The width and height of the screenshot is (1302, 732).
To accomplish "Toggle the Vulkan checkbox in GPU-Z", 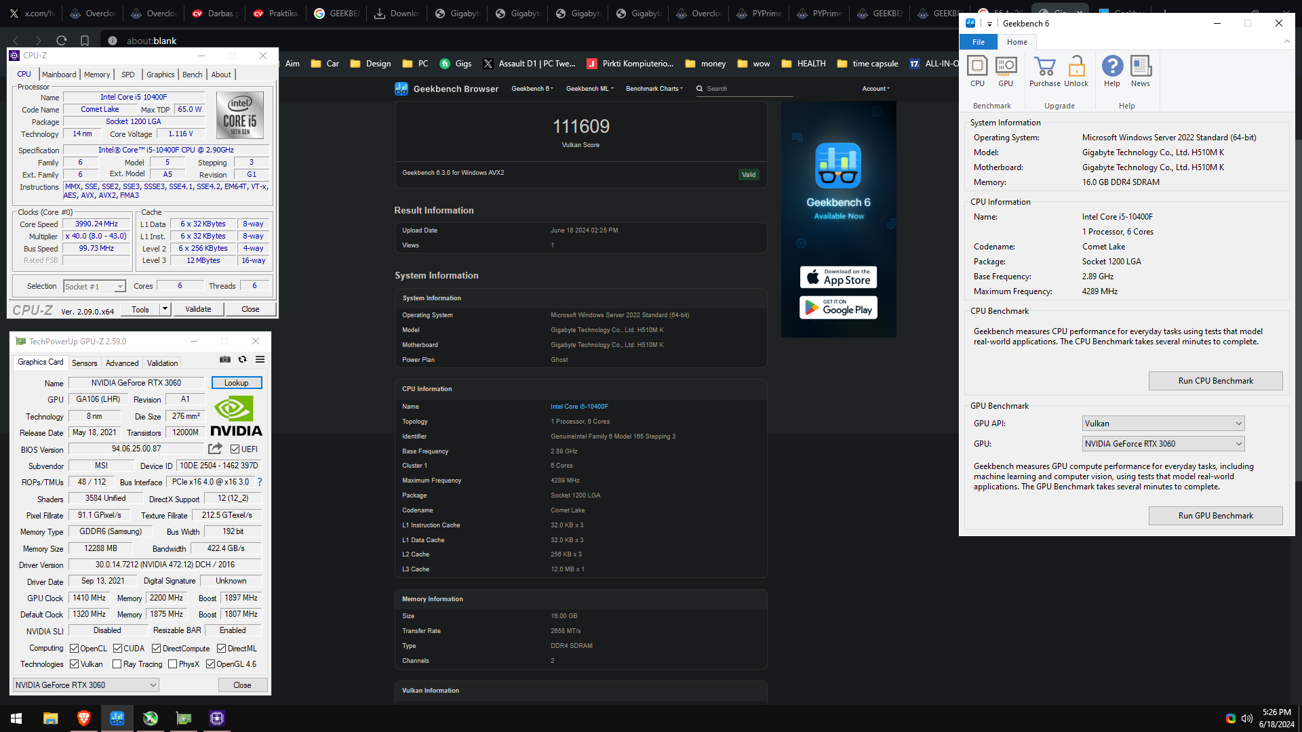I will [x=75, y=664].
